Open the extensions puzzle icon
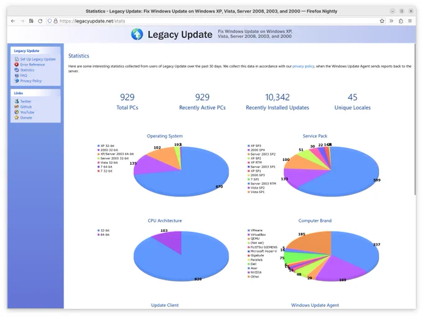This screenshot has height=317, width=423. 401,21
